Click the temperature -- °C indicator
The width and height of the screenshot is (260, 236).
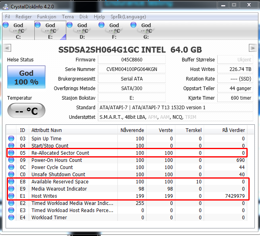coord(26,110)
